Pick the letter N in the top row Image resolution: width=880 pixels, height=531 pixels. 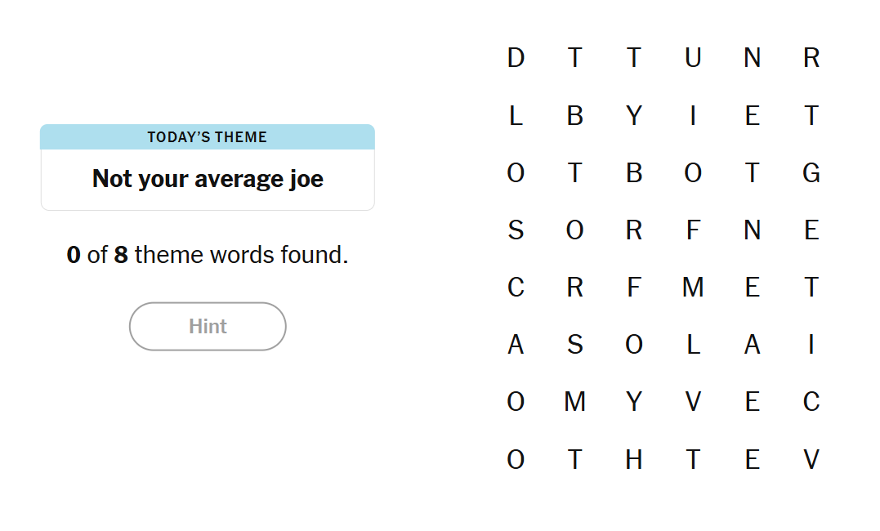tap(753, 58)
